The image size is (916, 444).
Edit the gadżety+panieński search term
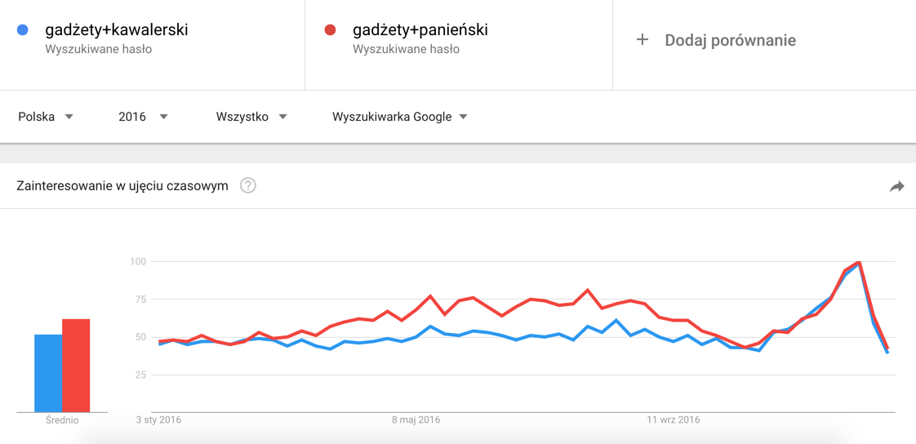pos(420,30)
